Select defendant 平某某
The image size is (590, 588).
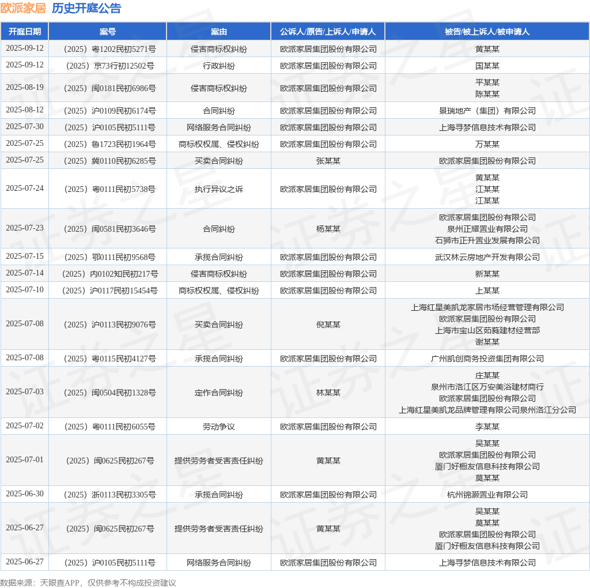[x=487, y=82]
